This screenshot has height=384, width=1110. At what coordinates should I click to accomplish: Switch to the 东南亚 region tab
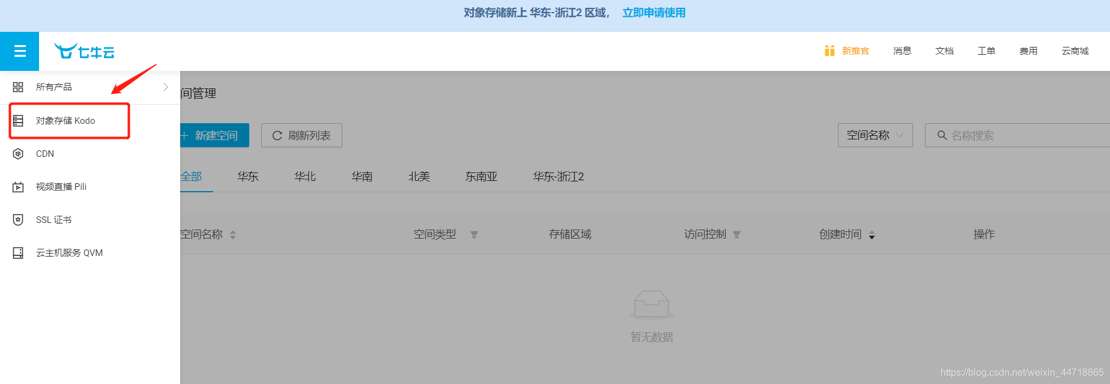pyautogui.click(x=482, y=177)
